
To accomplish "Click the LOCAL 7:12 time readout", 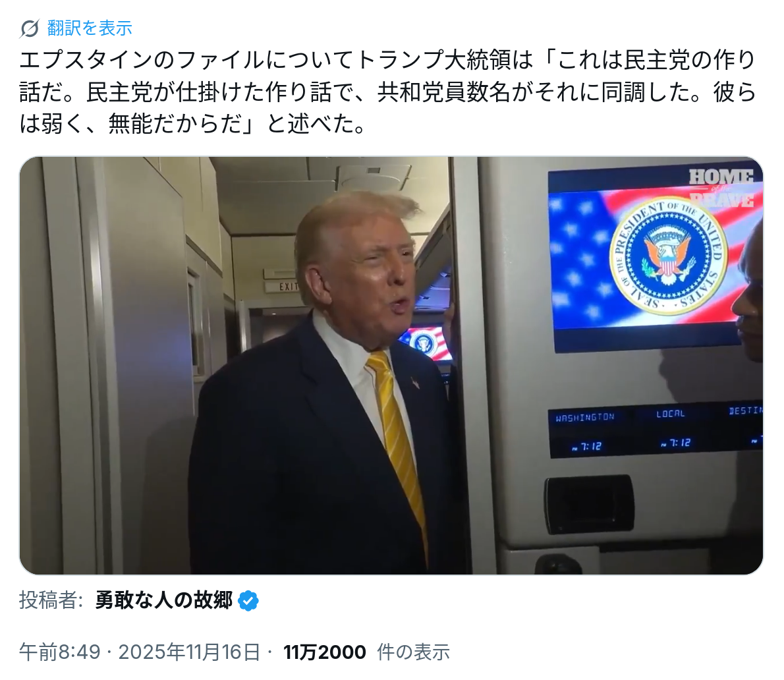I will (x=675, y=443).
